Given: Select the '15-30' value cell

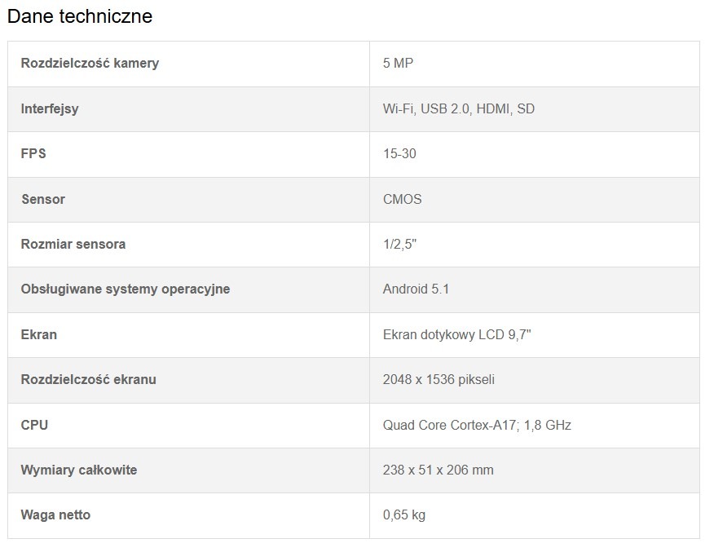Looking at the screenshot, I should tap(399, 154).
